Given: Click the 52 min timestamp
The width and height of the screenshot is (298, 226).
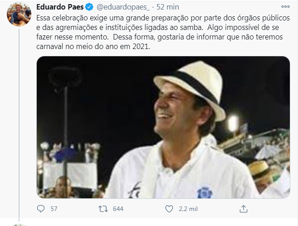Looking at the screenshot, I should pos(168,7).
